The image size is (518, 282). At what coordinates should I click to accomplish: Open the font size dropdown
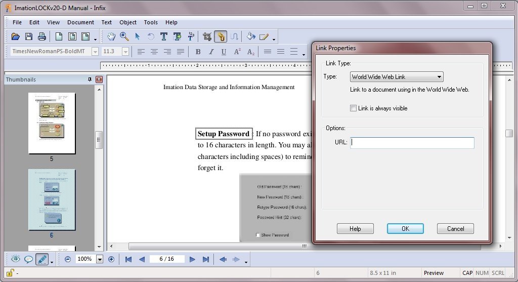(125, 52)
